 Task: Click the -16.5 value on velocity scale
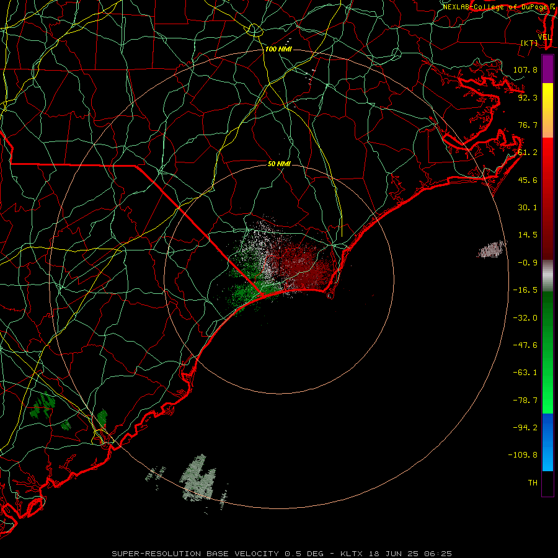coord(525,290)
